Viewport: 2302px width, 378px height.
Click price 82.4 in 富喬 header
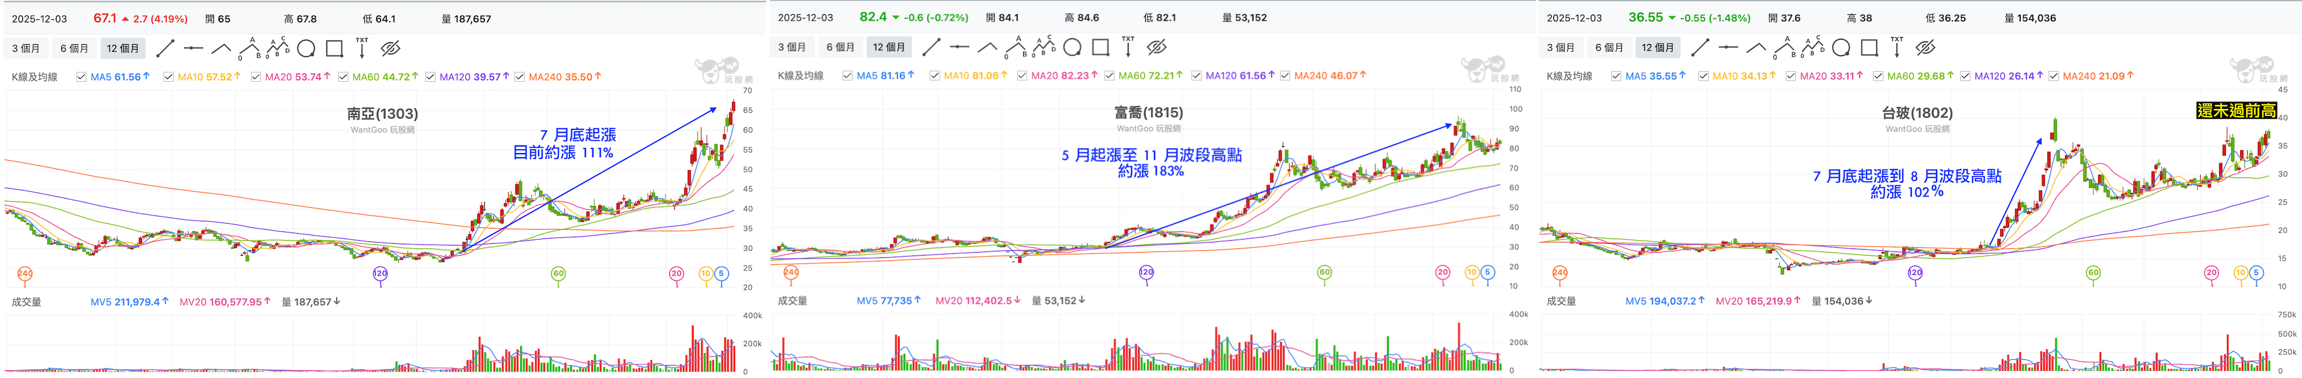pos(873,17)
